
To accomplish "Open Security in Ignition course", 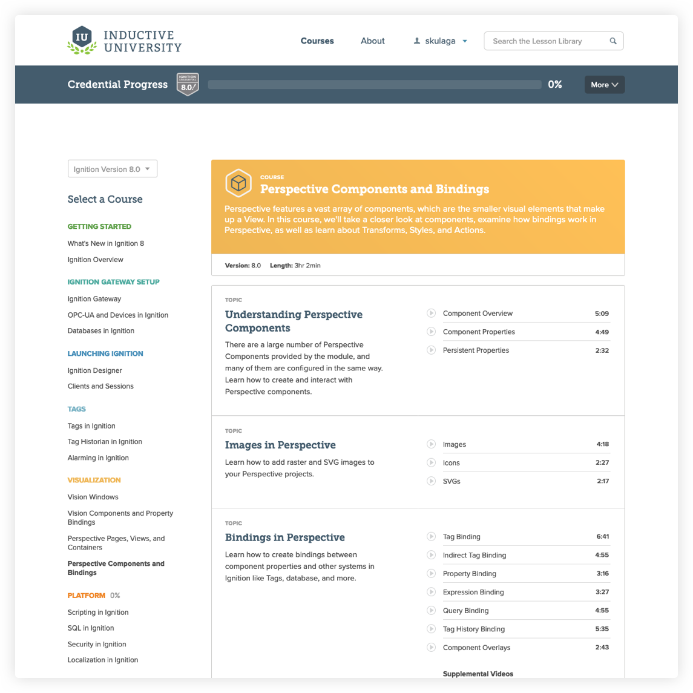I will 97,644.
